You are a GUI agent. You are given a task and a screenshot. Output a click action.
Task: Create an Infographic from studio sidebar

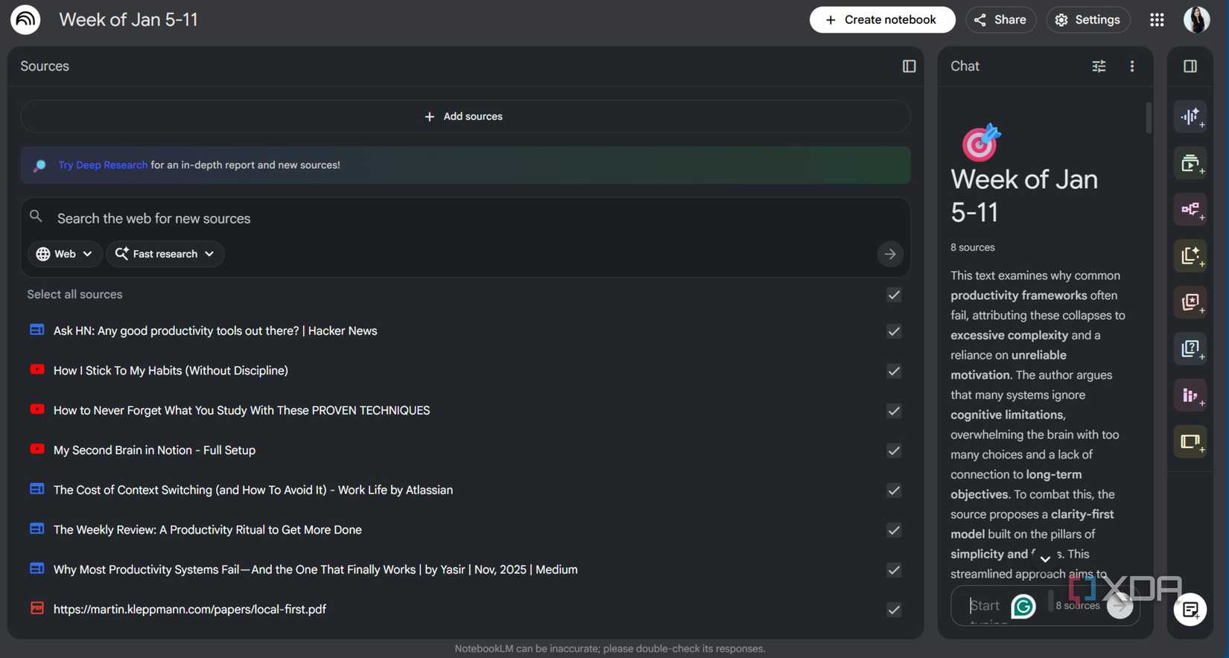pos(1190,395)
